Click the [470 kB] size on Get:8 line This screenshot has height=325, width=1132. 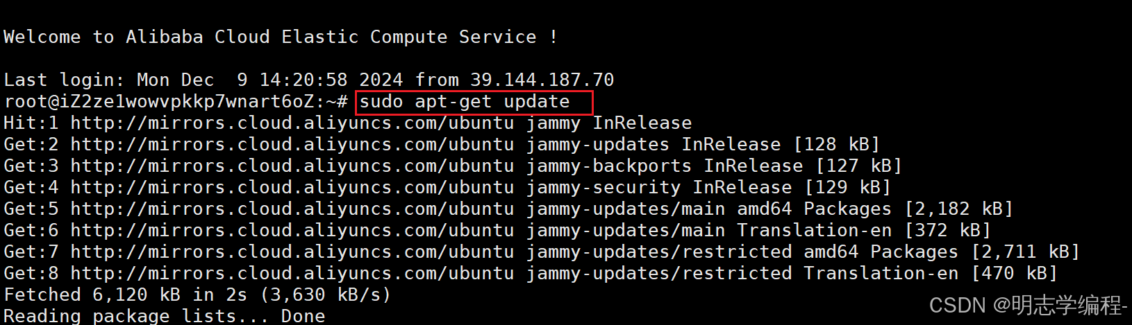pos(1014,274)
